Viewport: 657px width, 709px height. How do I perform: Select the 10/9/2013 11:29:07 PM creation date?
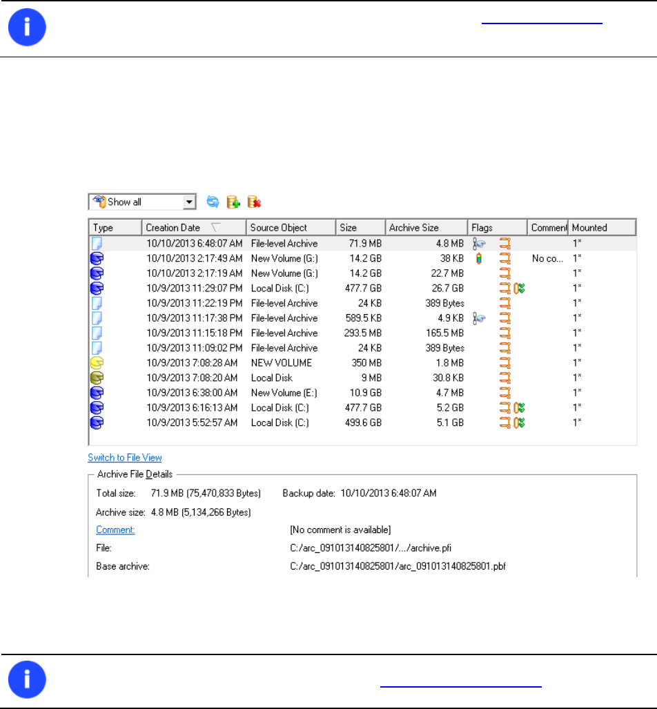pyautogui.click(x=195, y=288)
